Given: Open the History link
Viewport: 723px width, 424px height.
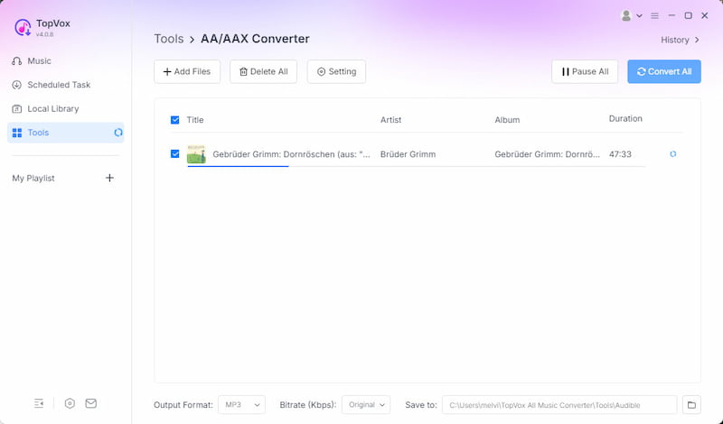Looking at the screenshot, I should click(x=681, y=40).
